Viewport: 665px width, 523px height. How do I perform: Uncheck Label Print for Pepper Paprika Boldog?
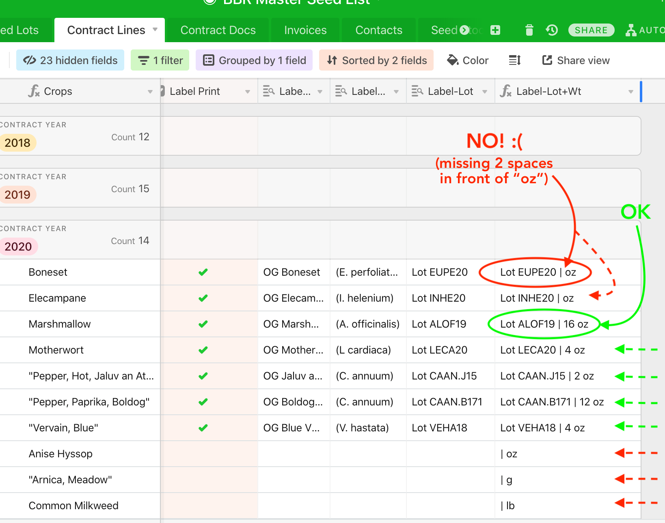pos(203,402)
